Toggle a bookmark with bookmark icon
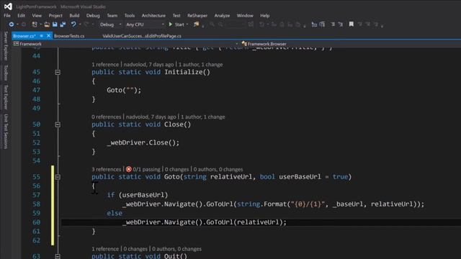Image resolution: width=461 pixels, height=259 pixels. 351,24
